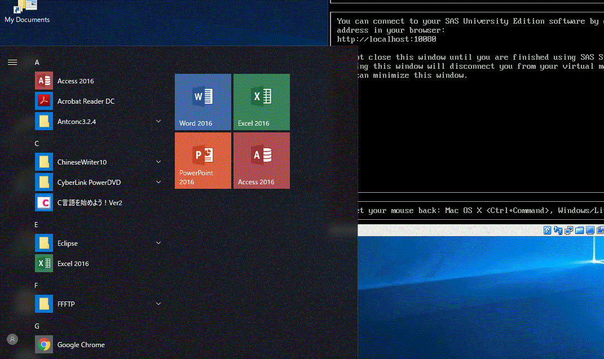Click the http://localhost:10080 address text
604x359 pixels.
pos(386,39)
